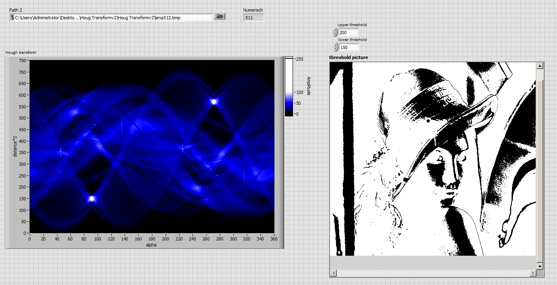
Task: Click the 'Amplitude' color scale label
Action: [x=309, y=85]
